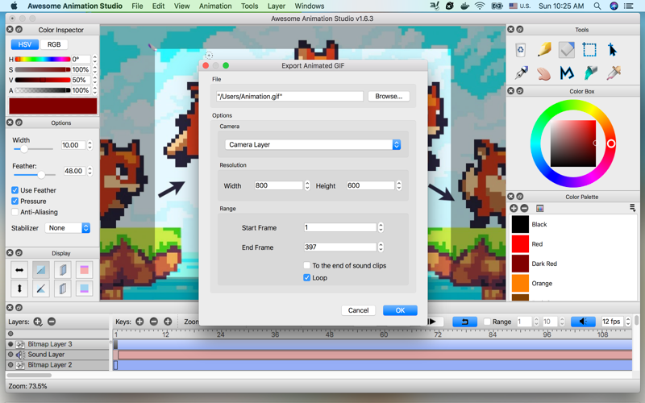Switch to the RGB tab
The image size is (645, 403).
54,44
